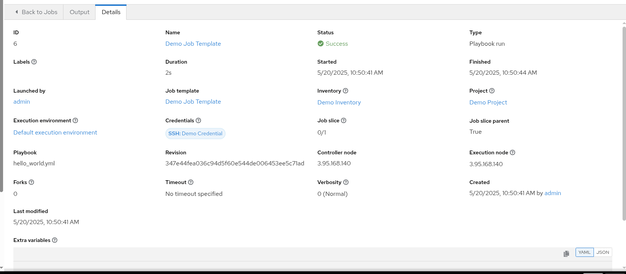
Task: Open Default execution environment link
Action: 55,133
